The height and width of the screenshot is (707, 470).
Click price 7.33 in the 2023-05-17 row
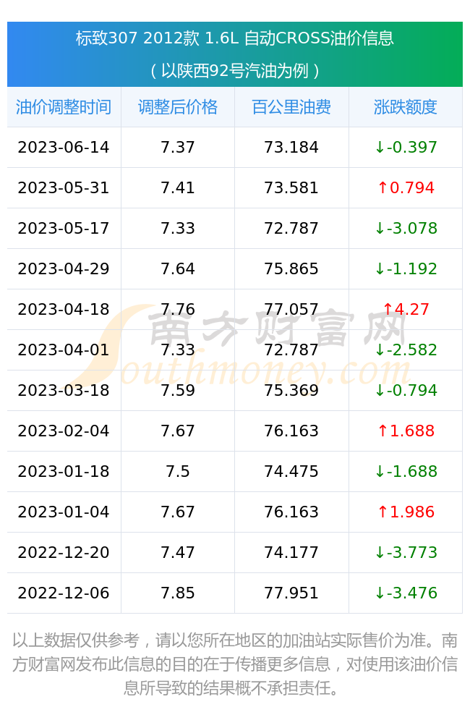(178, 229)
